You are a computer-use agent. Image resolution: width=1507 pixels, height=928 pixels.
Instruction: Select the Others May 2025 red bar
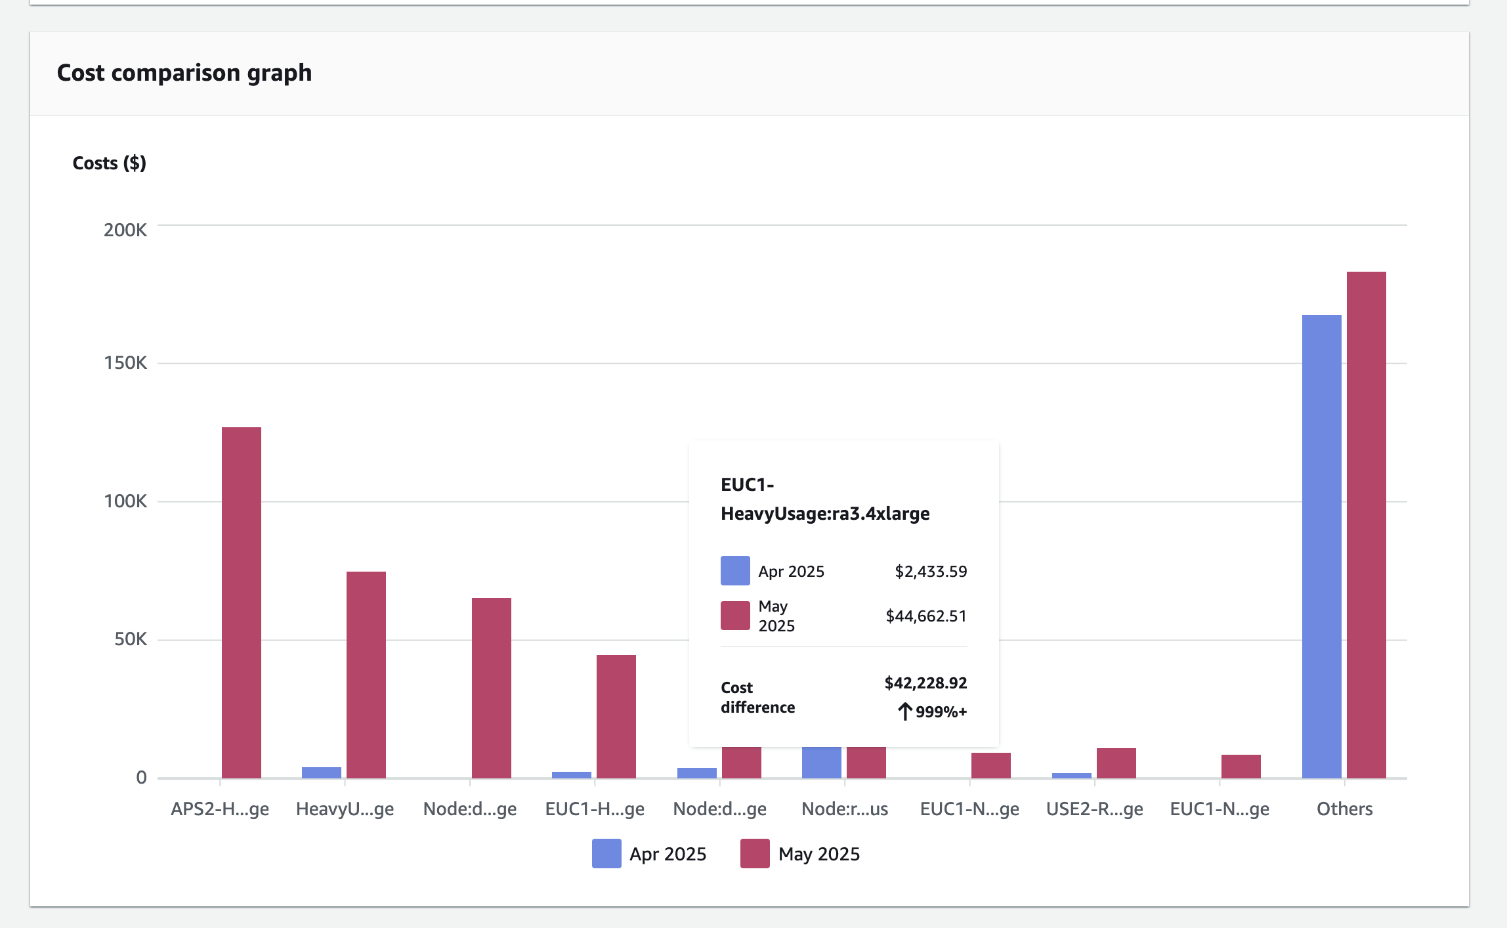(x=1366, y=524)
